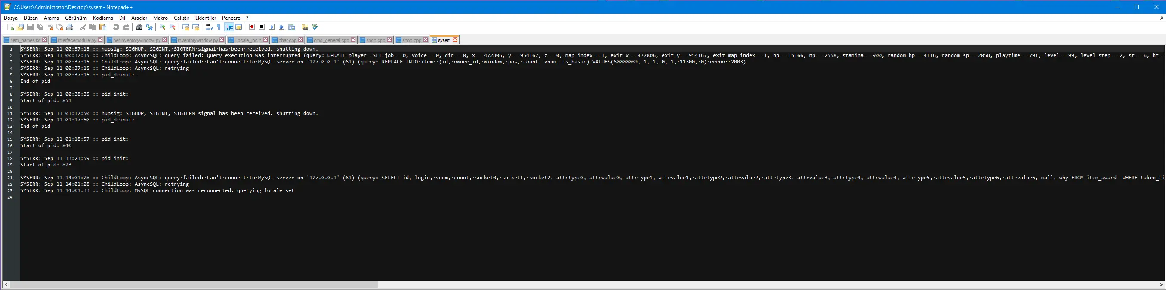1166x290 pixels.
Task: Toggle synchronized horizontal scrolling
Action: tap(195, 27)
